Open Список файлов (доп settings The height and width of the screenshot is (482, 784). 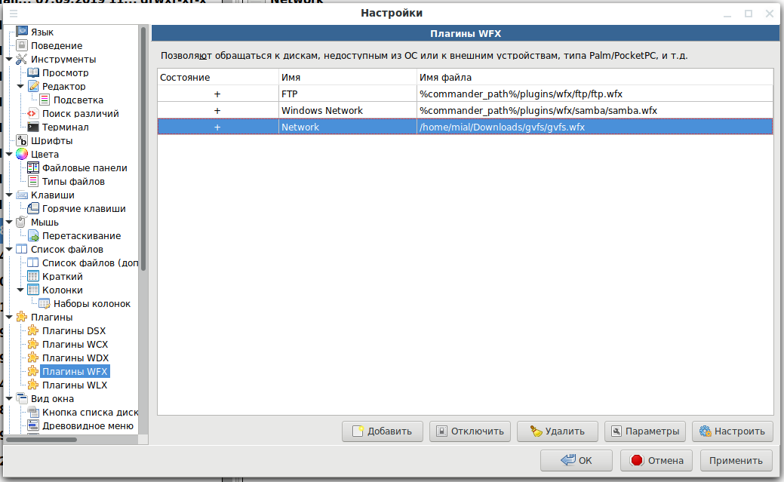click(90, 263)
